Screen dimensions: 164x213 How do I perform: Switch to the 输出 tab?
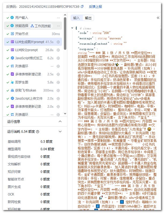point(88,18)
